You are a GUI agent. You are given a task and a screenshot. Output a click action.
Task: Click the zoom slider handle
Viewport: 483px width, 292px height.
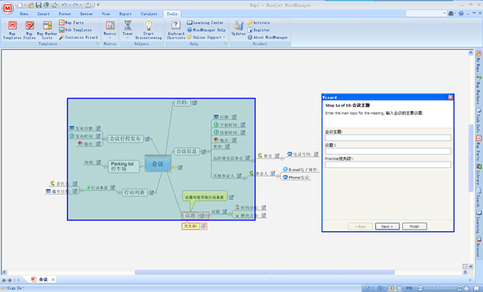click(x=438, y=288)
